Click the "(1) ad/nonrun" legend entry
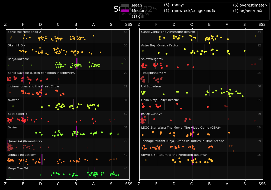 [x=247, y=11]
